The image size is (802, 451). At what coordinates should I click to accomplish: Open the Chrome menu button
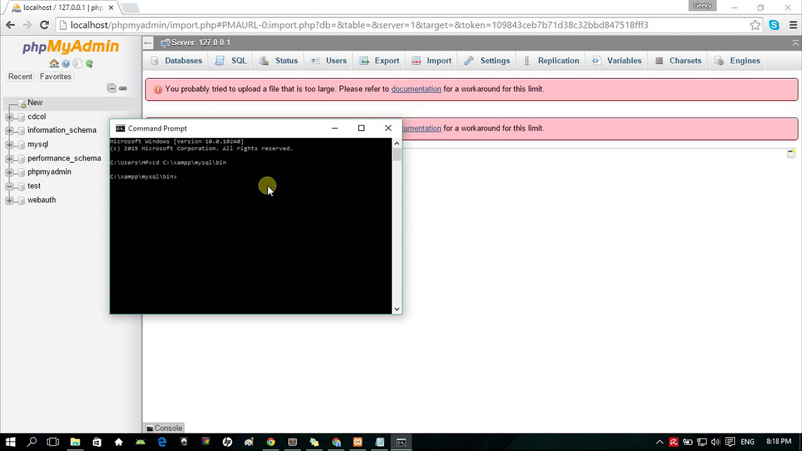[x=792, y=25]
